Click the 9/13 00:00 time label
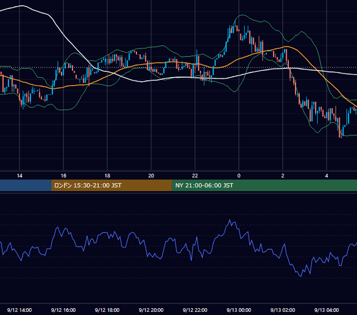The width and height of the screenshot is (357, 315). point(239,310)
